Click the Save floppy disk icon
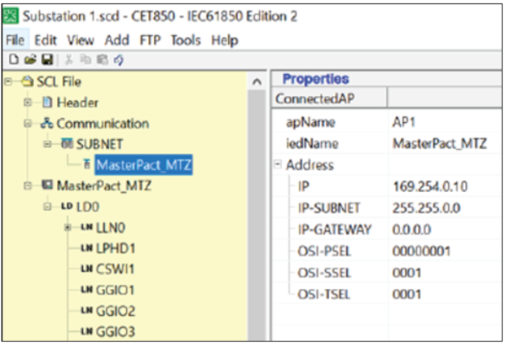This screenshot has height=345, width=508. pyautogui.click(x=47, y=59)
